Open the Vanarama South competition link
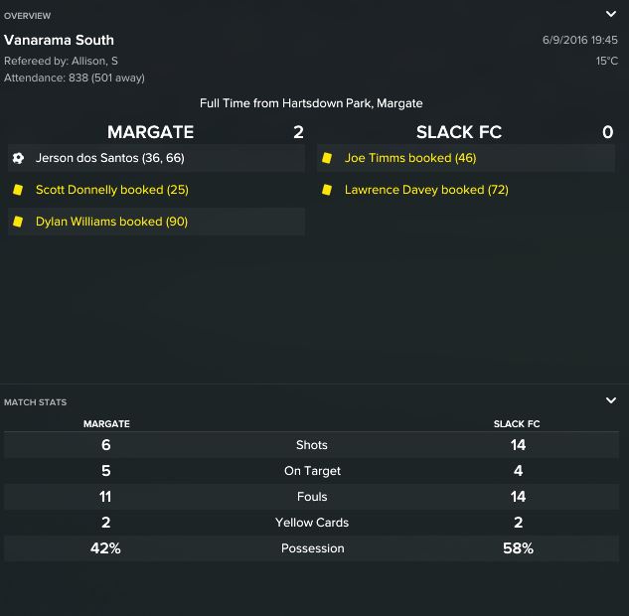The image size is (629, 616). [59, 40]
